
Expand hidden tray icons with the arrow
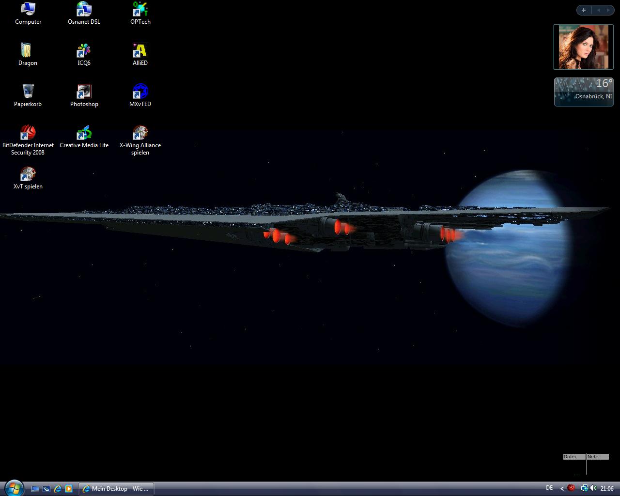coord(562,488)
